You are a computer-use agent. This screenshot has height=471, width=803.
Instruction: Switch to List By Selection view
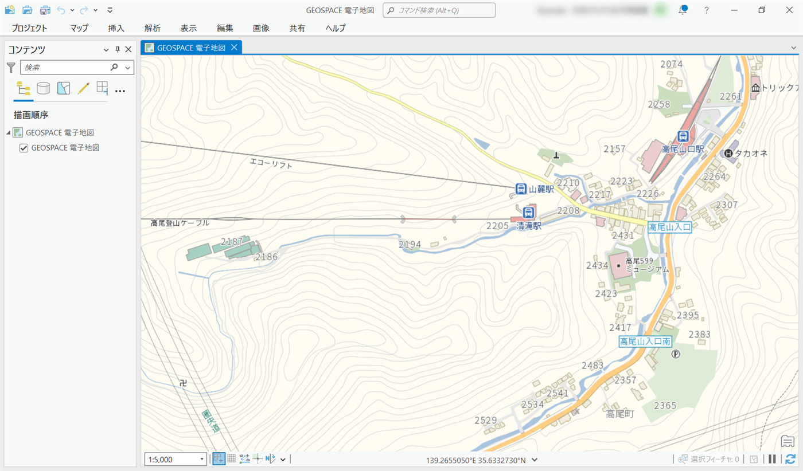coord(63,88)
